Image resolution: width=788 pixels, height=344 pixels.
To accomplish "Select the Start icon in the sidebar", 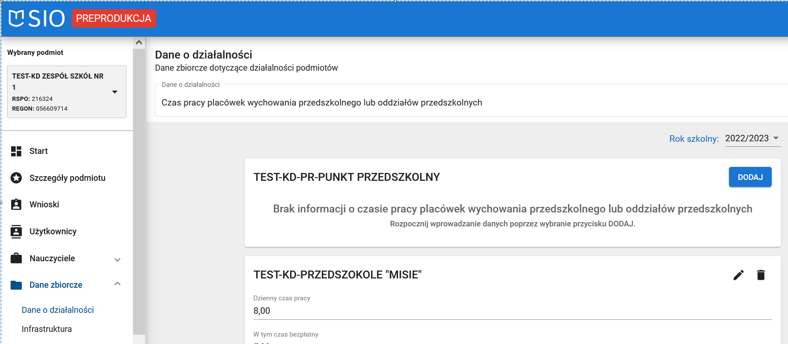I will (16, 151).
